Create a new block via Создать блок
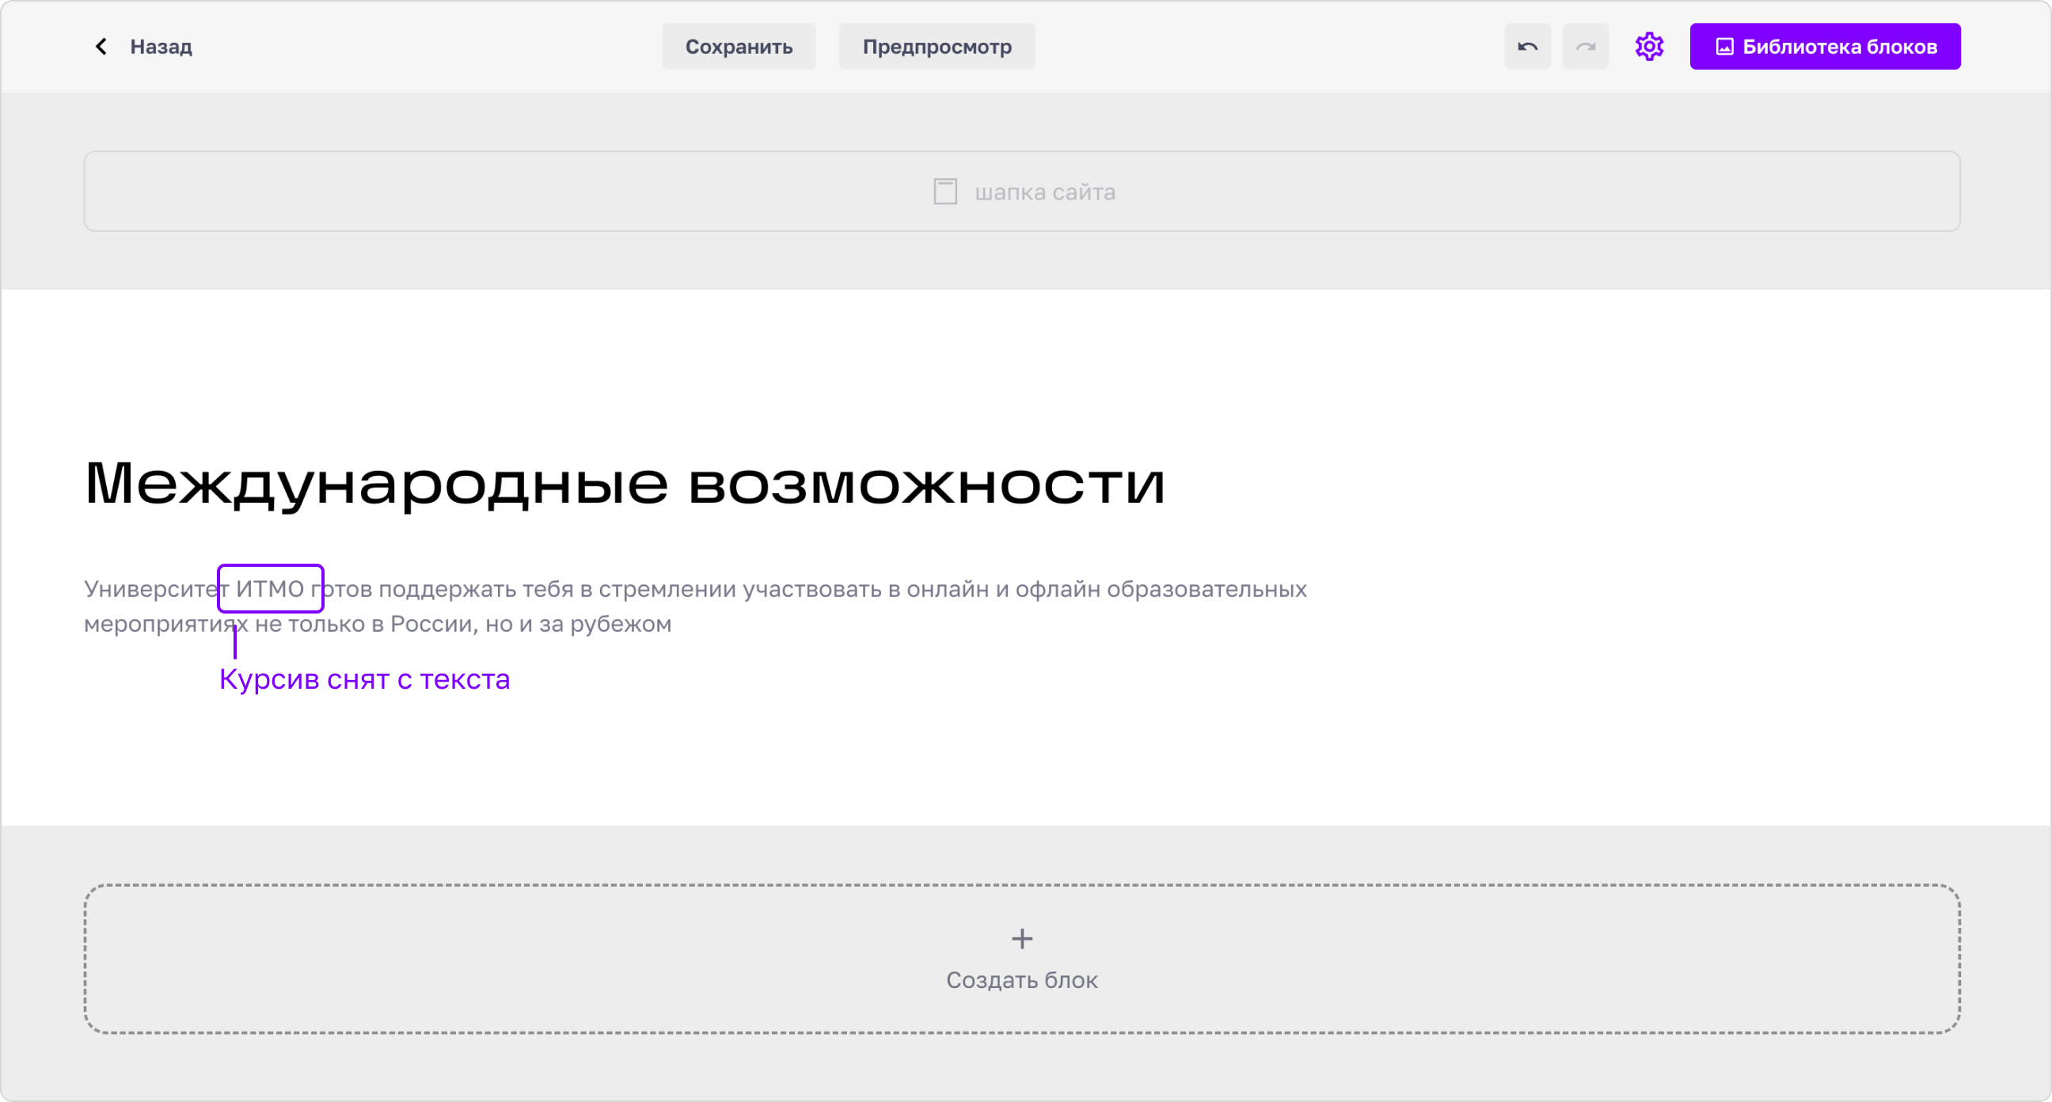 coord(1022,959)
